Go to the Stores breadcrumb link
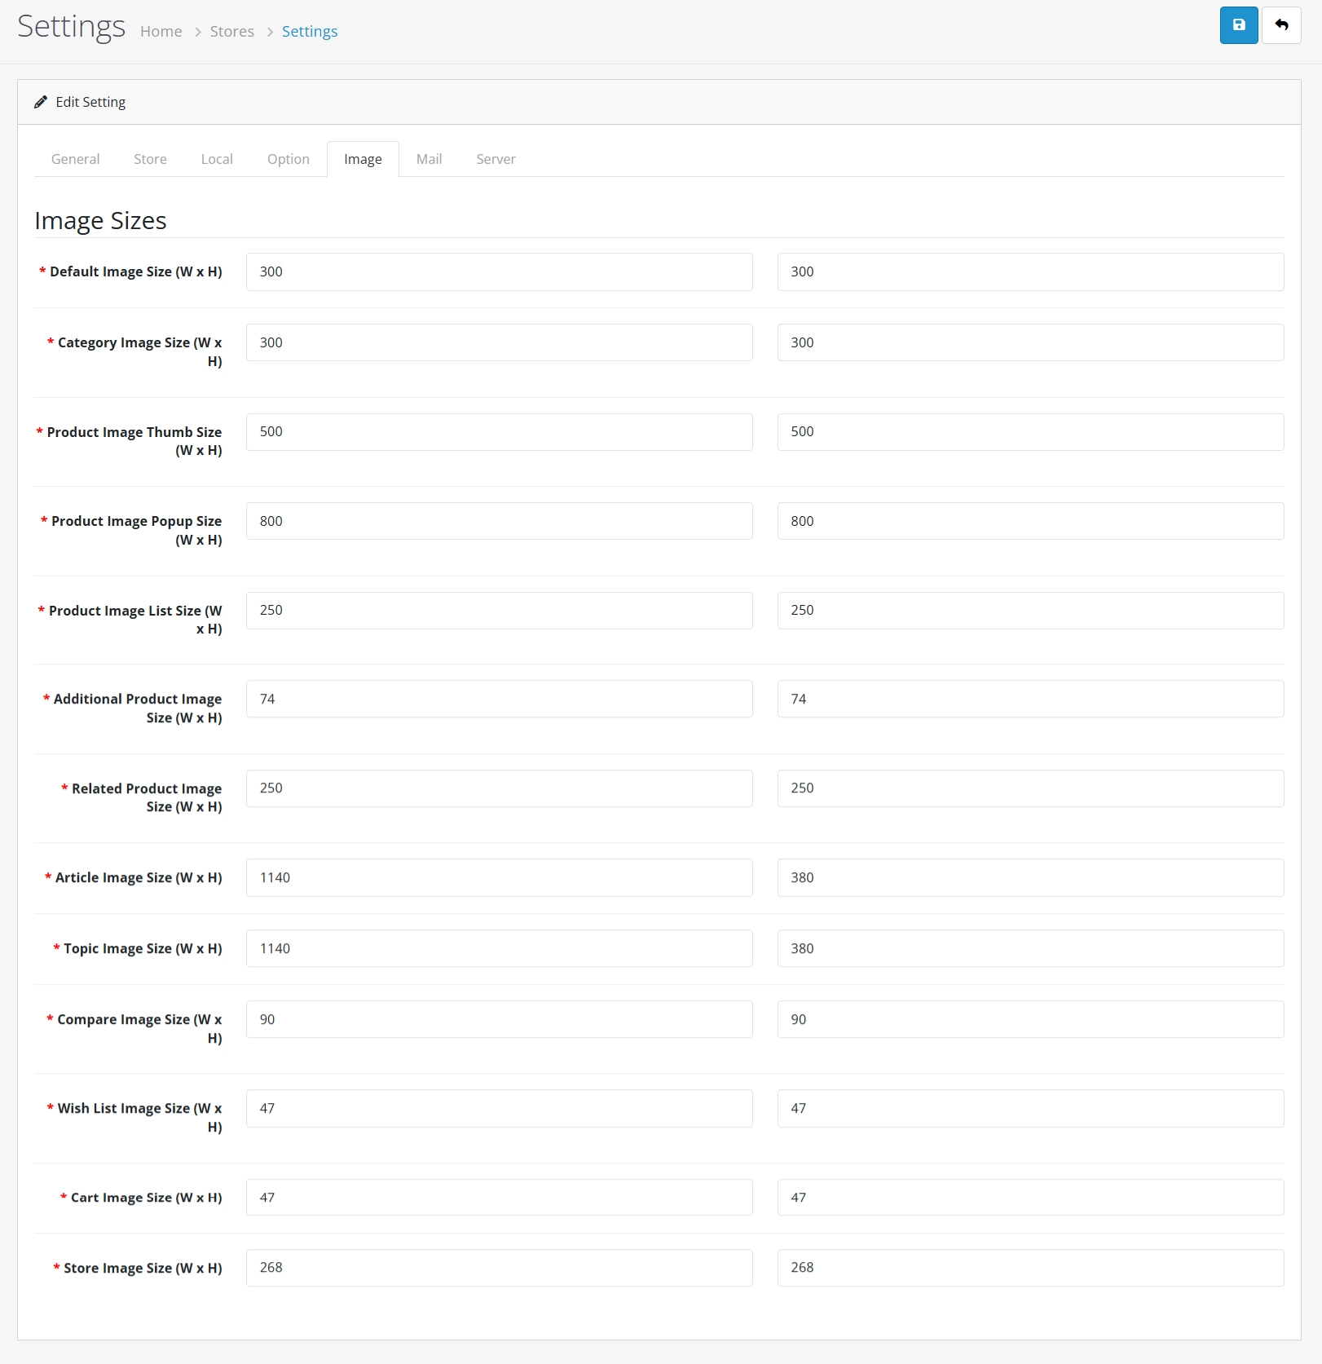Image resolution: width=1322 pixels, height=1364 pixels. (232, 32)
